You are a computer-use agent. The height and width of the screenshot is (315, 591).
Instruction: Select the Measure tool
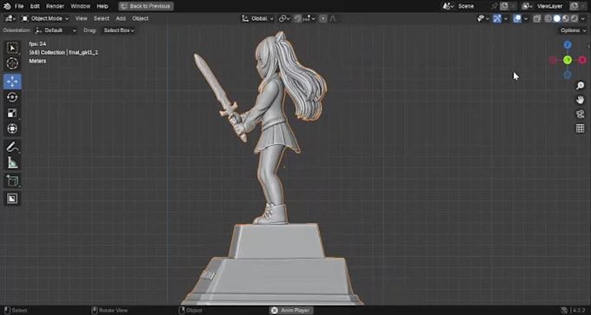[x=12, y=162]
